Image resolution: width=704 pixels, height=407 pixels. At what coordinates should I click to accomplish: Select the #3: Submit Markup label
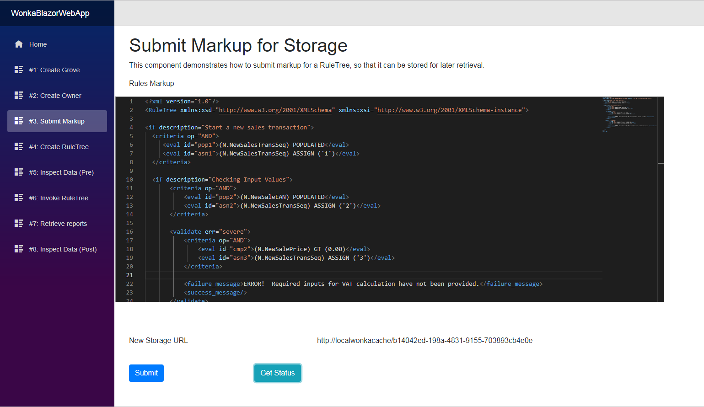(57, 121)
